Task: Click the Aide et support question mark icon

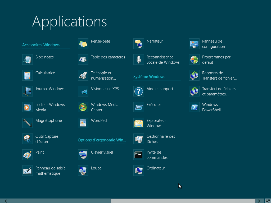Action: [139, 91]
